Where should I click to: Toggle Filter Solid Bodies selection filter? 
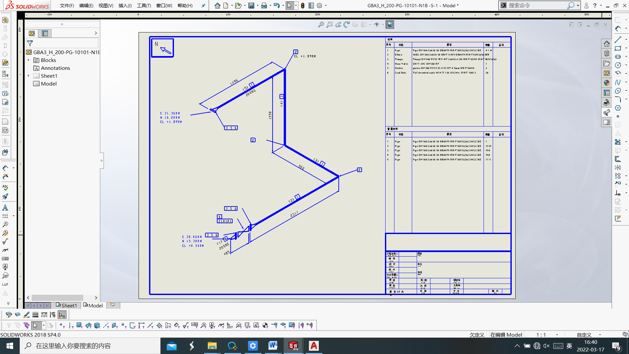tap(97, 325)
